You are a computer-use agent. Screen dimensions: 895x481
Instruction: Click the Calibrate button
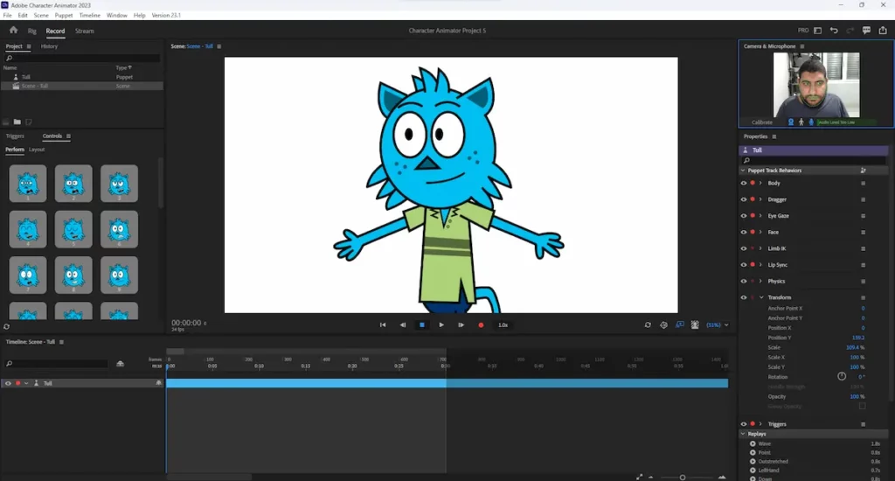pos(762,122)
